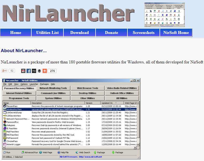Sort by the Name column header
The width and height of the screenshot is (204, 161).
[17, 103]
